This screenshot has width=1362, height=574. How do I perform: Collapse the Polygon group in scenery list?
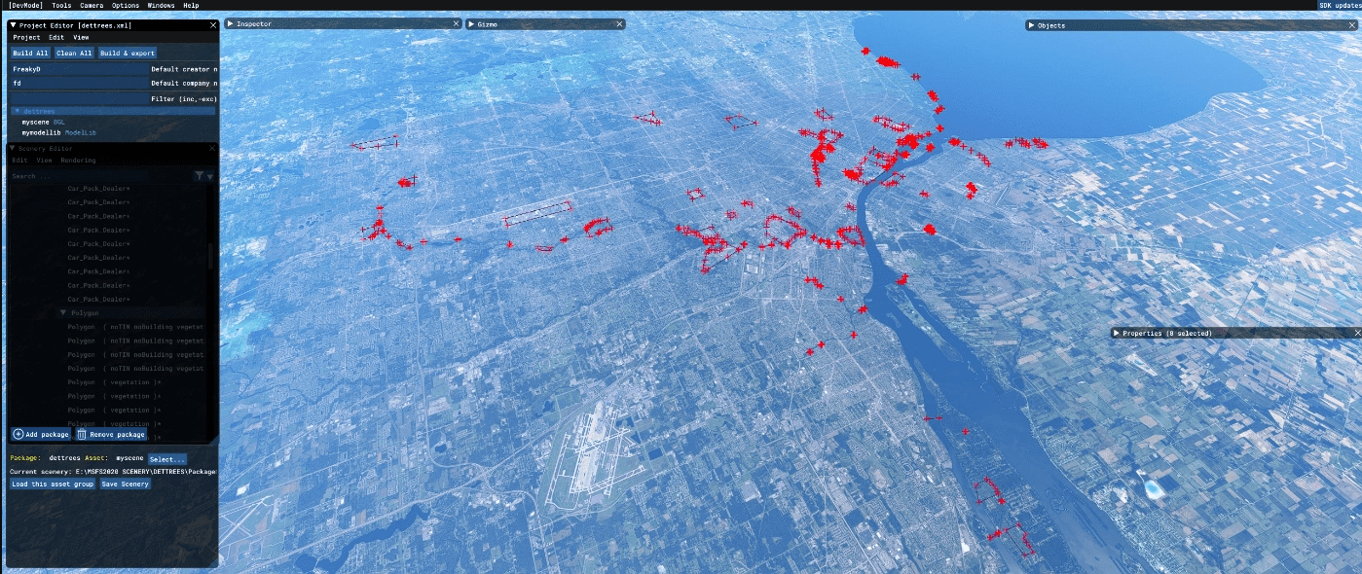(63, 313)
